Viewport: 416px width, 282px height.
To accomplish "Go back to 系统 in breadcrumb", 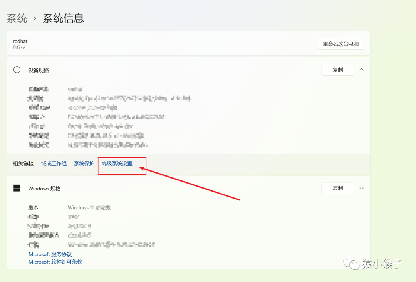I will click(17, 18).
